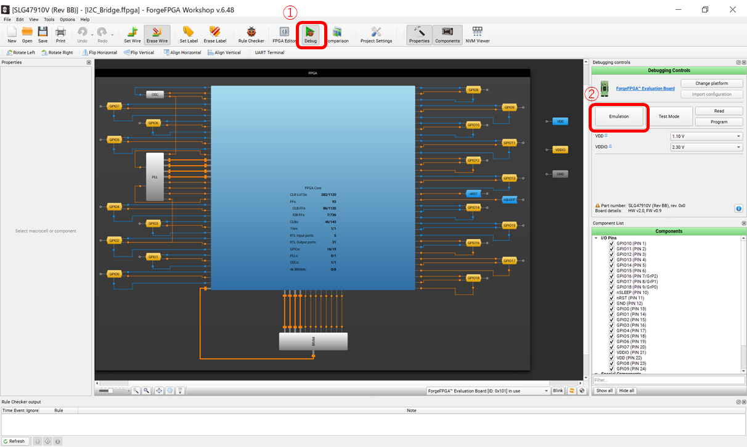
Task: Open the NVM Viewer
Action: [x=477, y=35]
